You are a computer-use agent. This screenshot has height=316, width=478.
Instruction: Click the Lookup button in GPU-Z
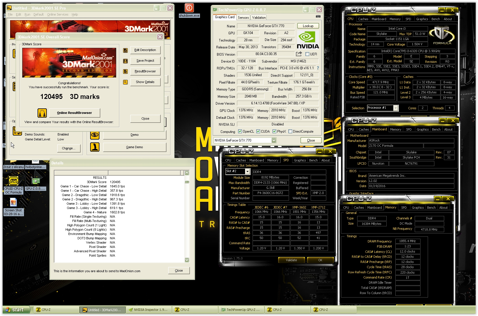(308, 26)
